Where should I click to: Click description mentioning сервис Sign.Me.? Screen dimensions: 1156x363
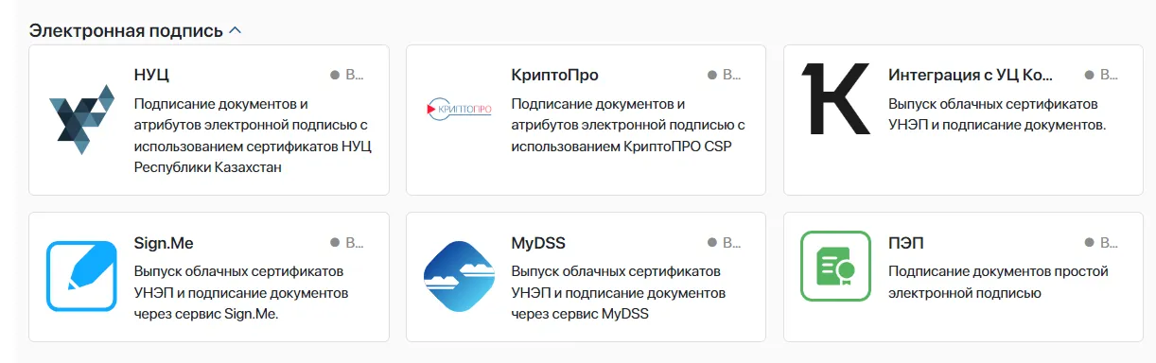click(x=242, y=292)
